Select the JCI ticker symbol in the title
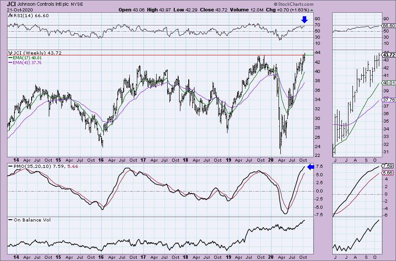 [11, 4]
